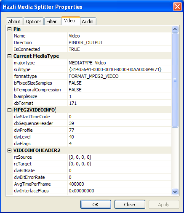Select the lSampleSize row
This screenshot has height=213, width=184.
92,96
